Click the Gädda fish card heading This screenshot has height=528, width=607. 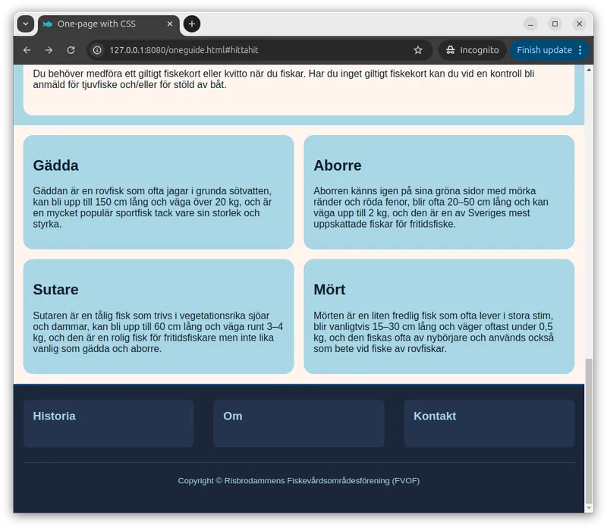point(55,165)
